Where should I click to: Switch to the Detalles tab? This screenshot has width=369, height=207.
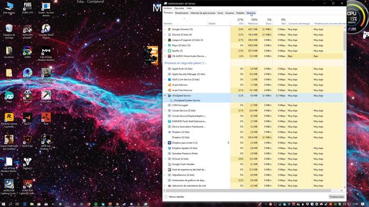pos(240,13)
